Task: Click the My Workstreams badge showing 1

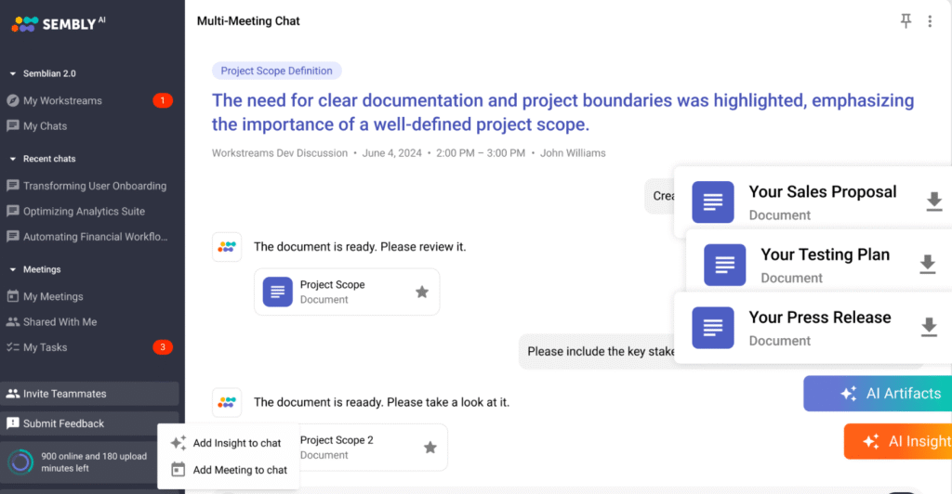Action: (x=162, y=100)
